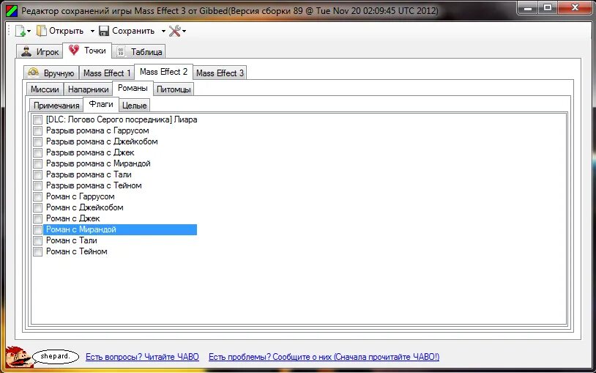596x373 pixels.
Task: Click the shepard cartoon face icon
Action: coord(18,357)
